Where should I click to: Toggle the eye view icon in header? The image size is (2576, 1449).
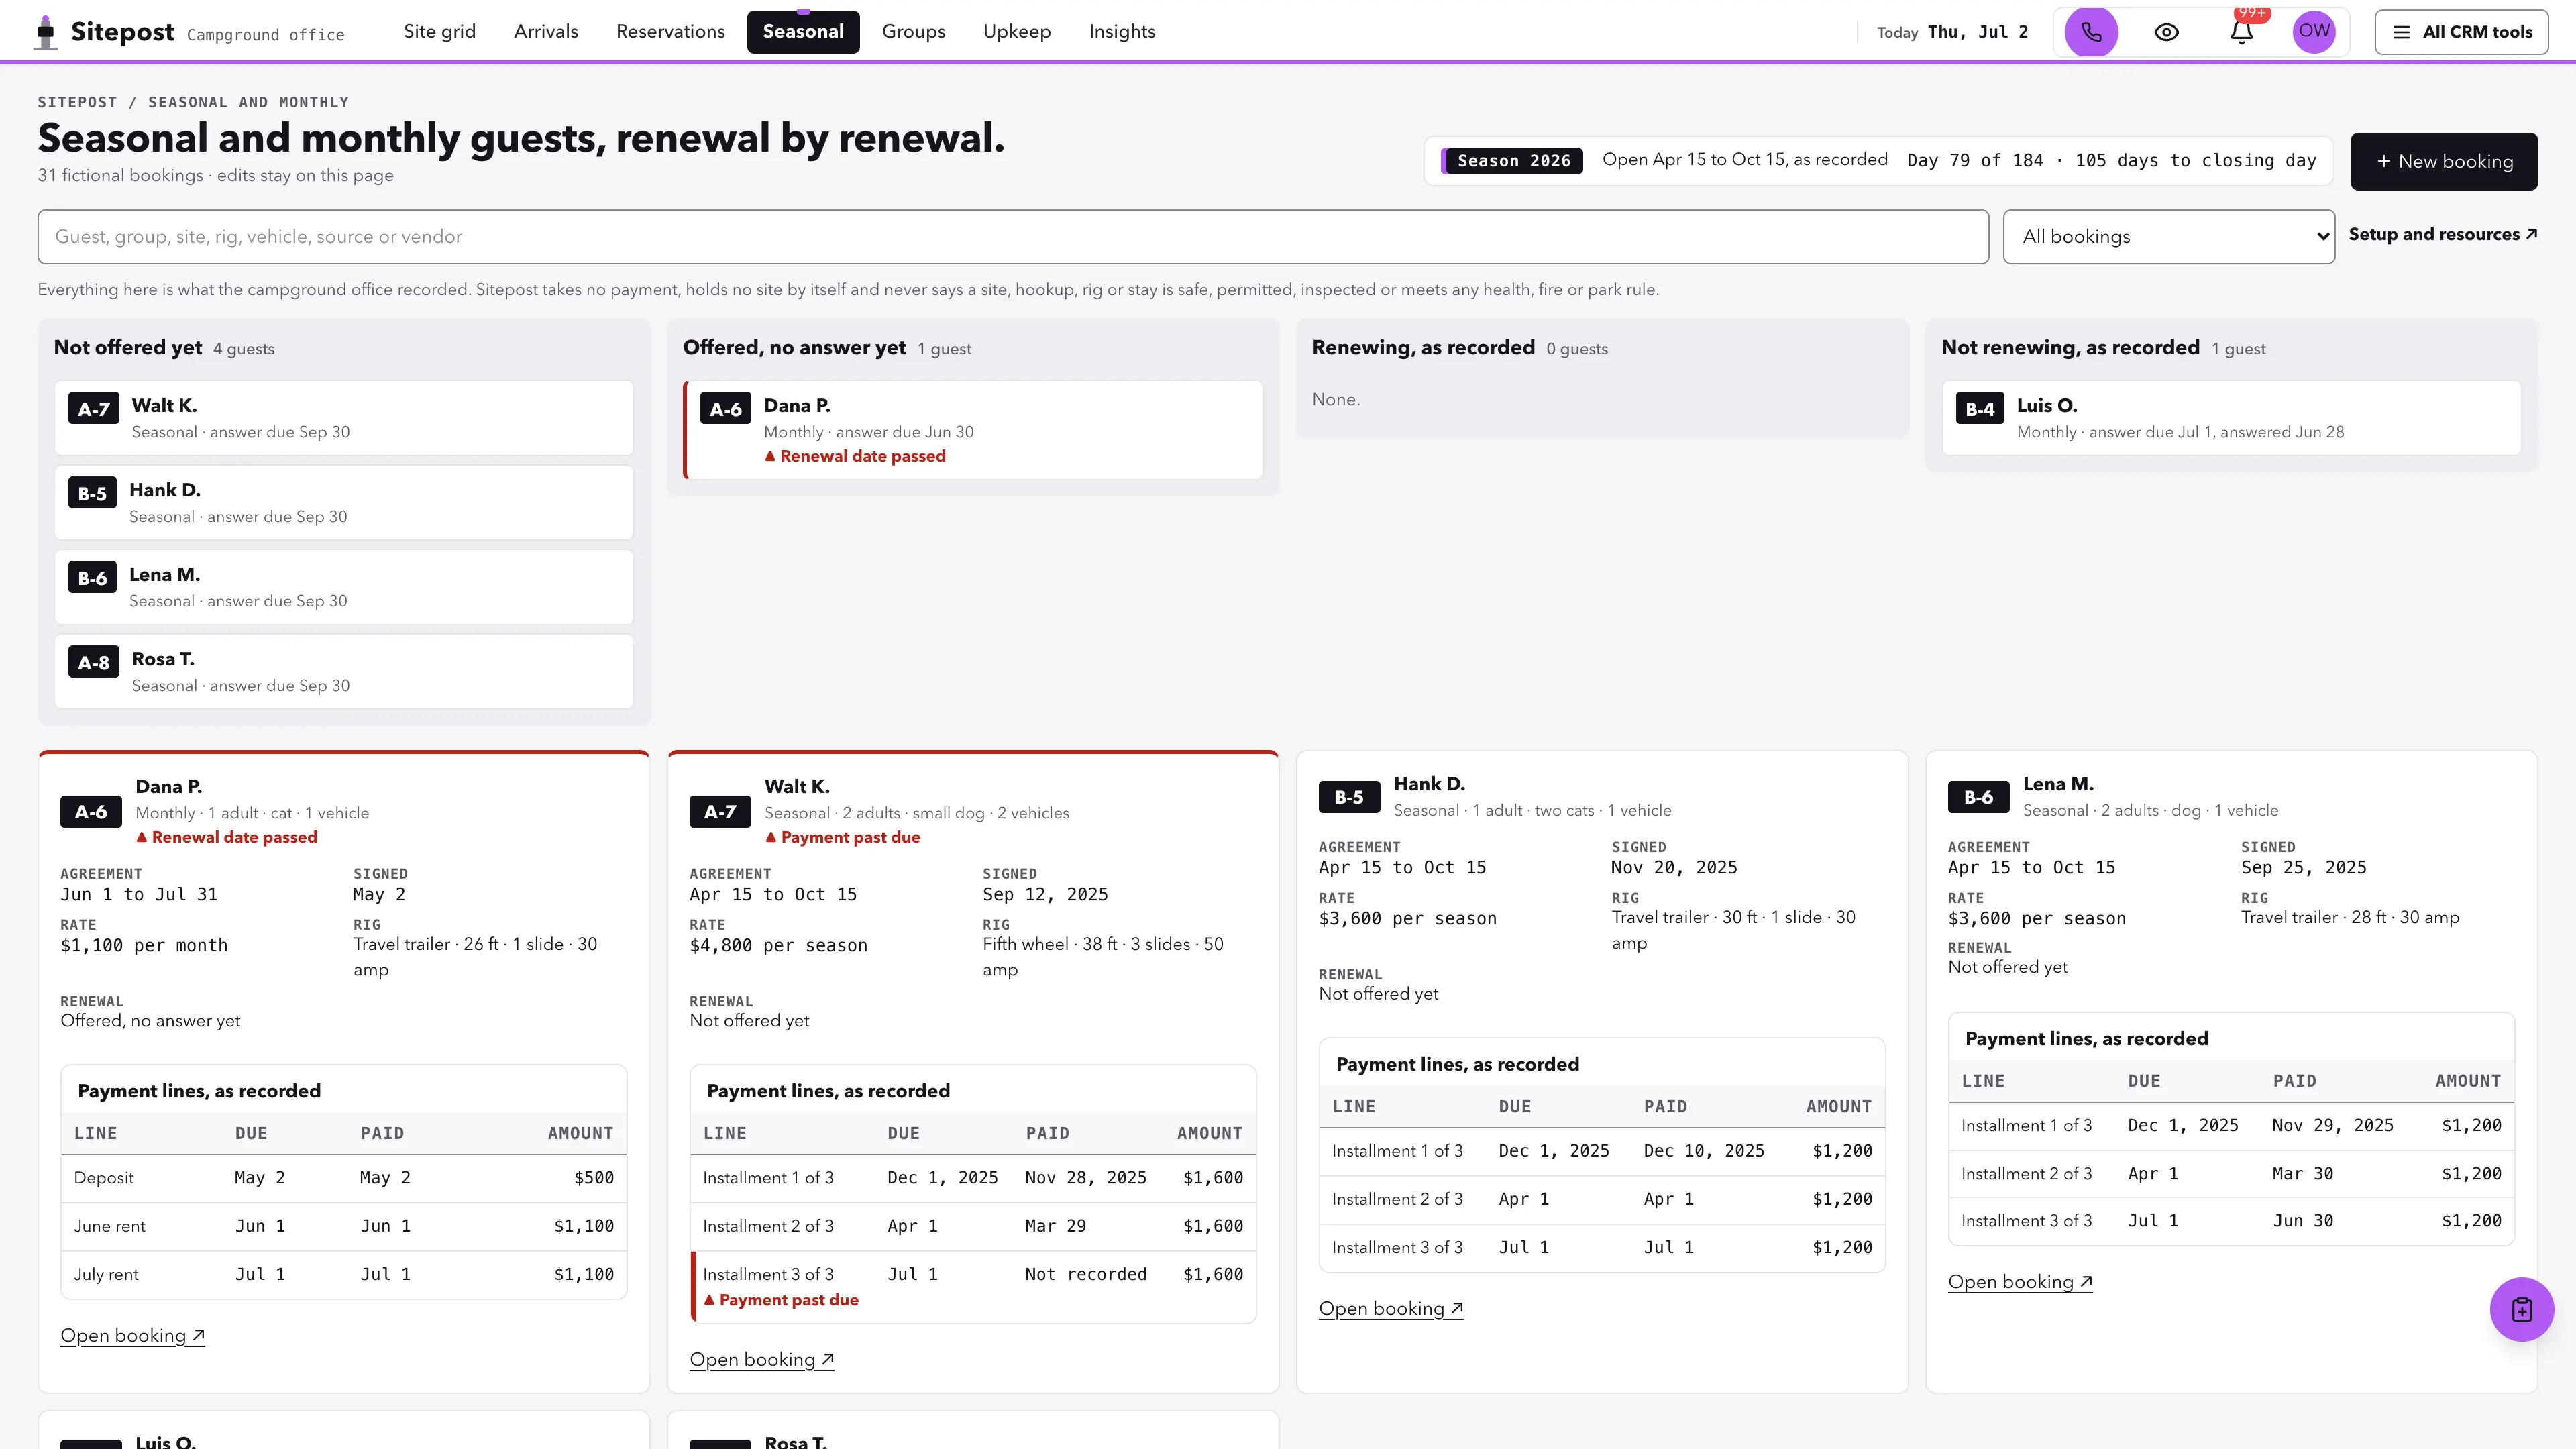(x=2166, y=32)
